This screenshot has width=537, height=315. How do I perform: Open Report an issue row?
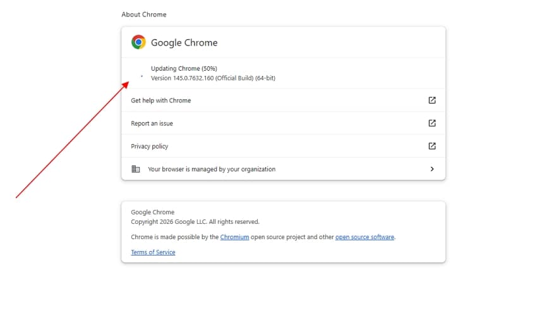[283, 123]
